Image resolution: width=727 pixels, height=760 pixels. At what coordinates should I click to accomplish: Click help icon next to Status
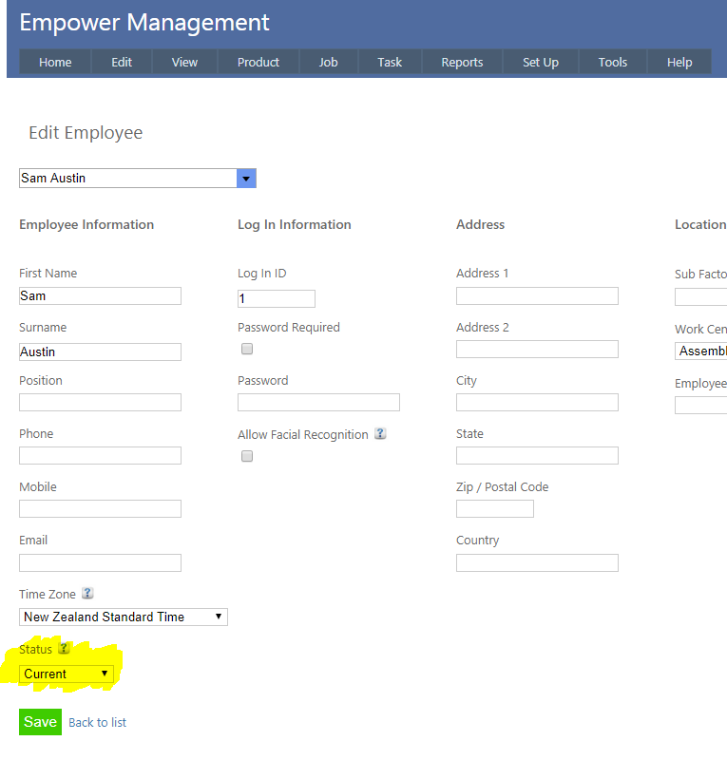pyautogui.click(x=64, y=649)
